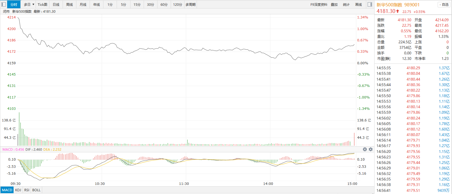This screenshot has height=194, width=452.
Task: Switch to the 日线 daily chart tab
Action: (56, 4)
